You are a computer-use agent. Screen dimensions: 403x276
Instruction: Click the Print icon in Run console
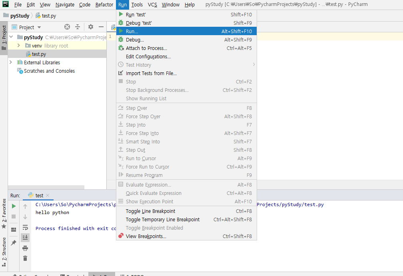[25, 248]
